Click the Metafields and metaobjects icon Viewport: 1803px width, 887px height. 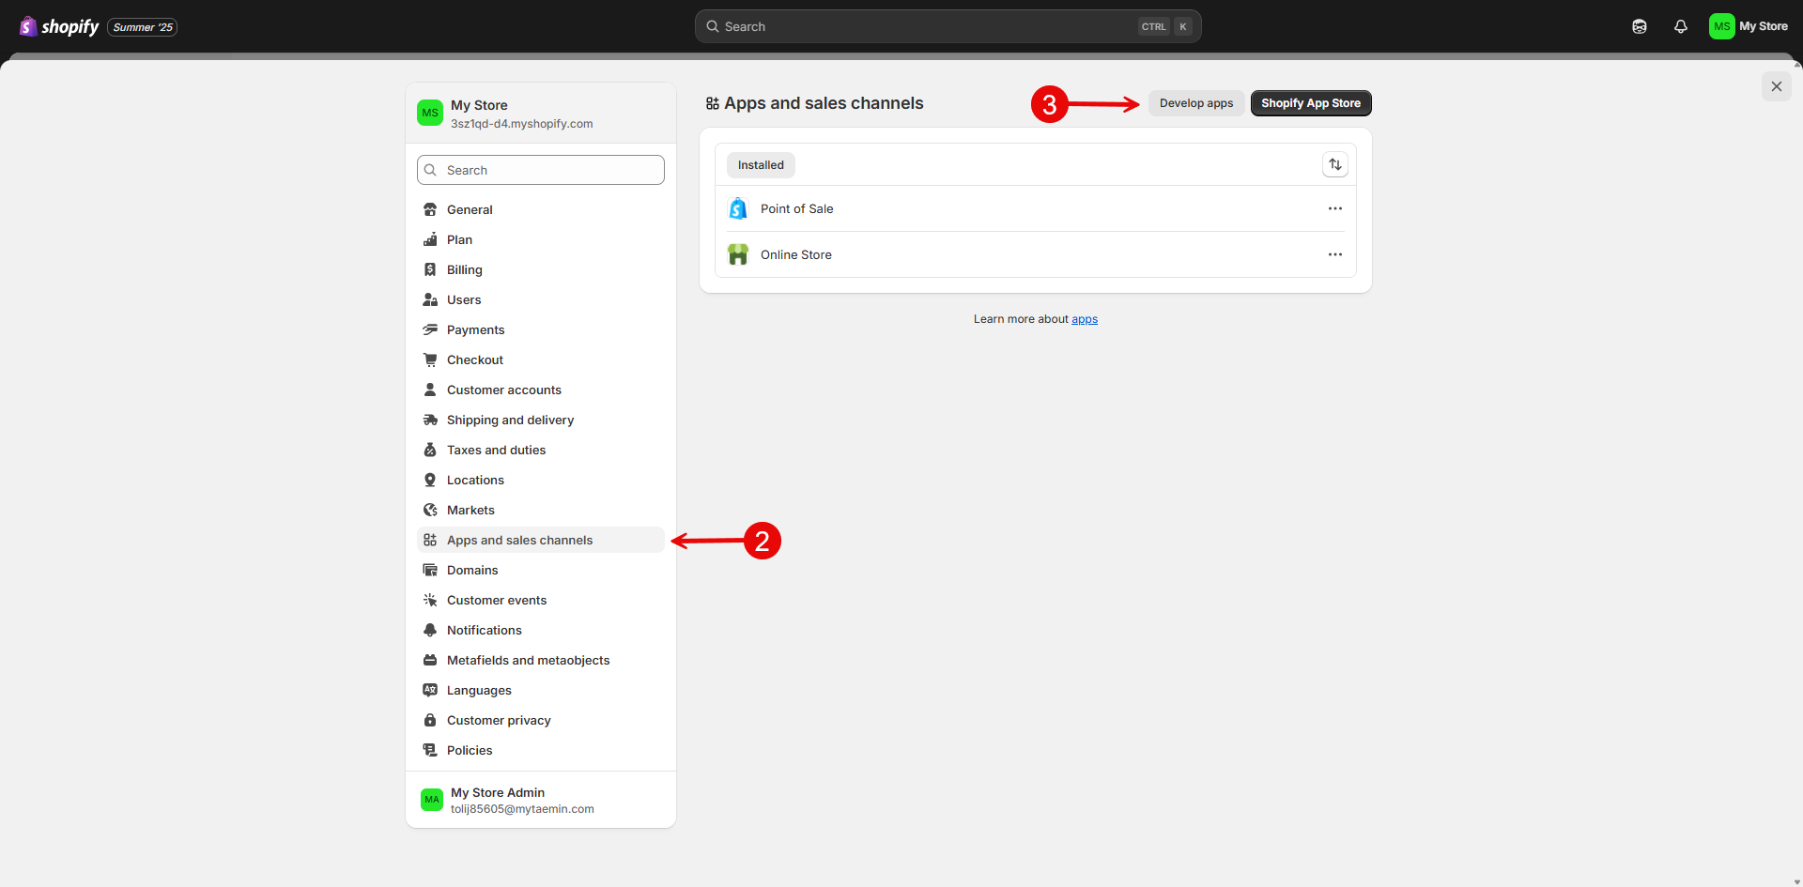pyautogui.click(x=430, y=660)
